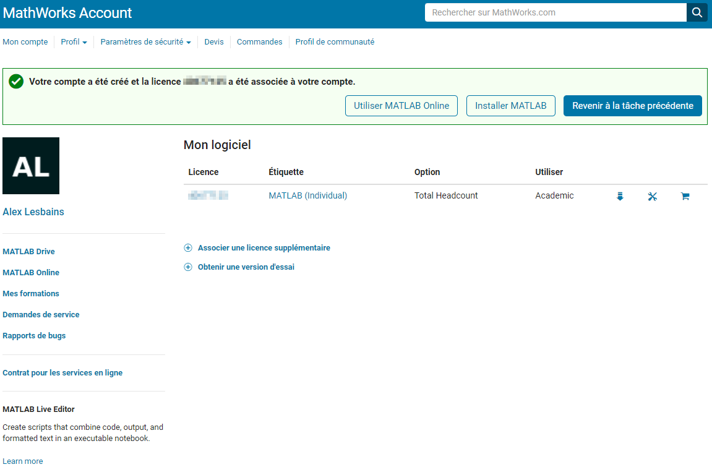Click the Étiquette column header
The image size is (712, 467).
coord(286,172)
